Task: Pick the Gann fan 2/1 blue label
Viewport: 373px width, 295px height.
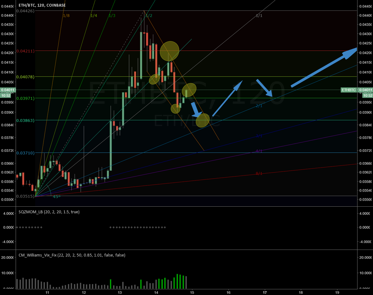Action: tap(259, 106)
